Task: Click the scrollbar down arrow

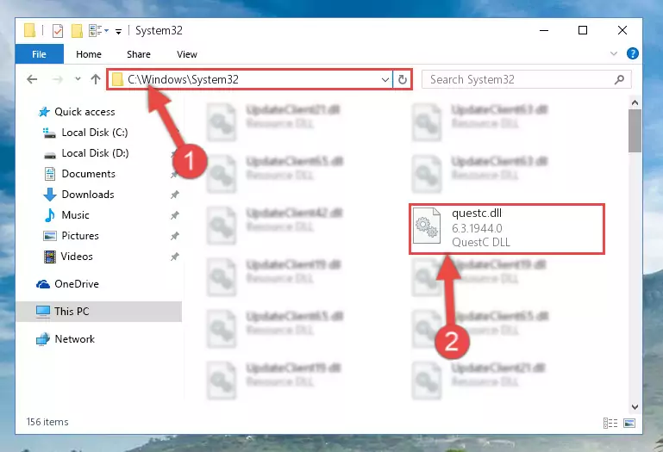Action: tap(635, 407)
